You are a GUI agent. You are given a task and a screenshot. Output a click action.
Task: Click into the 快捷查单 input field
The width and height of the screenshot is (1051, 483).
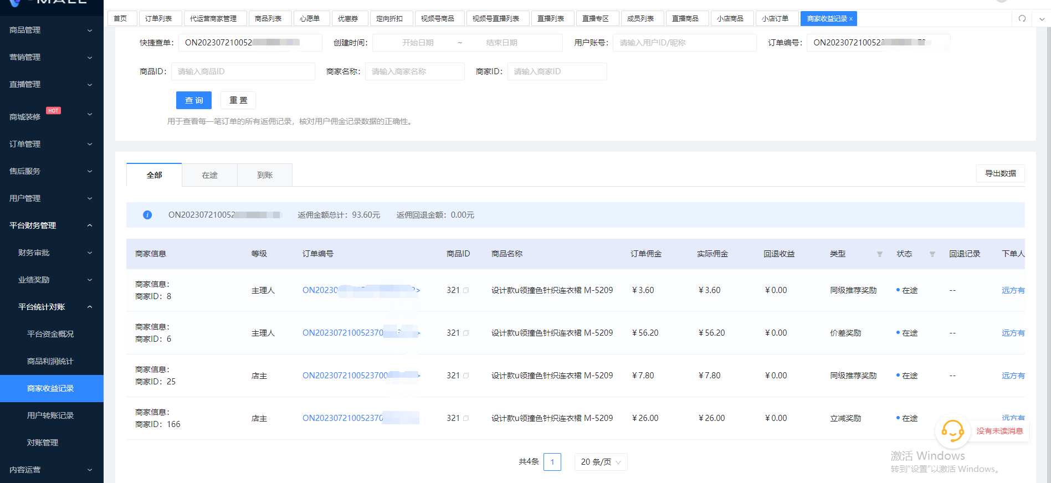(x=250, y=43)
